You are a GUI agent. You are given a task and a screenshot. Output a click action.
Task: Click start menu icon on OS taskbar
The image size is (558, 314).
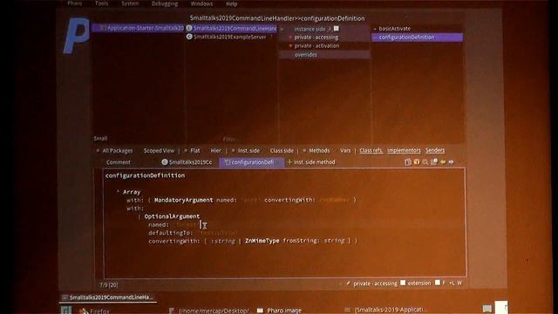tap(66, 311)
